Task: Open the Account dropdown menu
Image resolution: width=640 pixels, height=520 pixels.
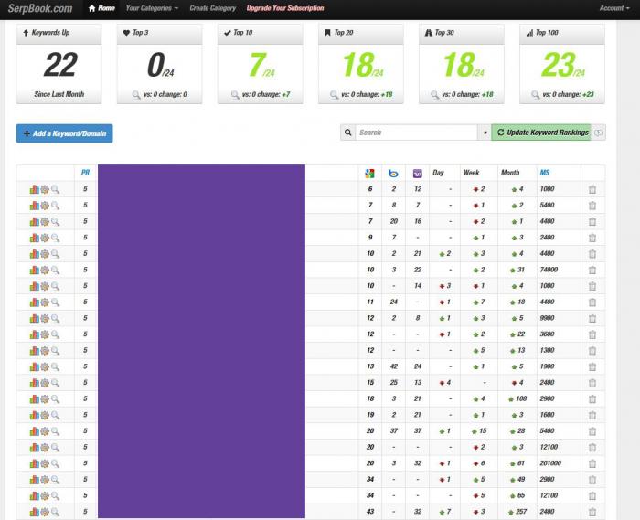Action: pos(614,8)
